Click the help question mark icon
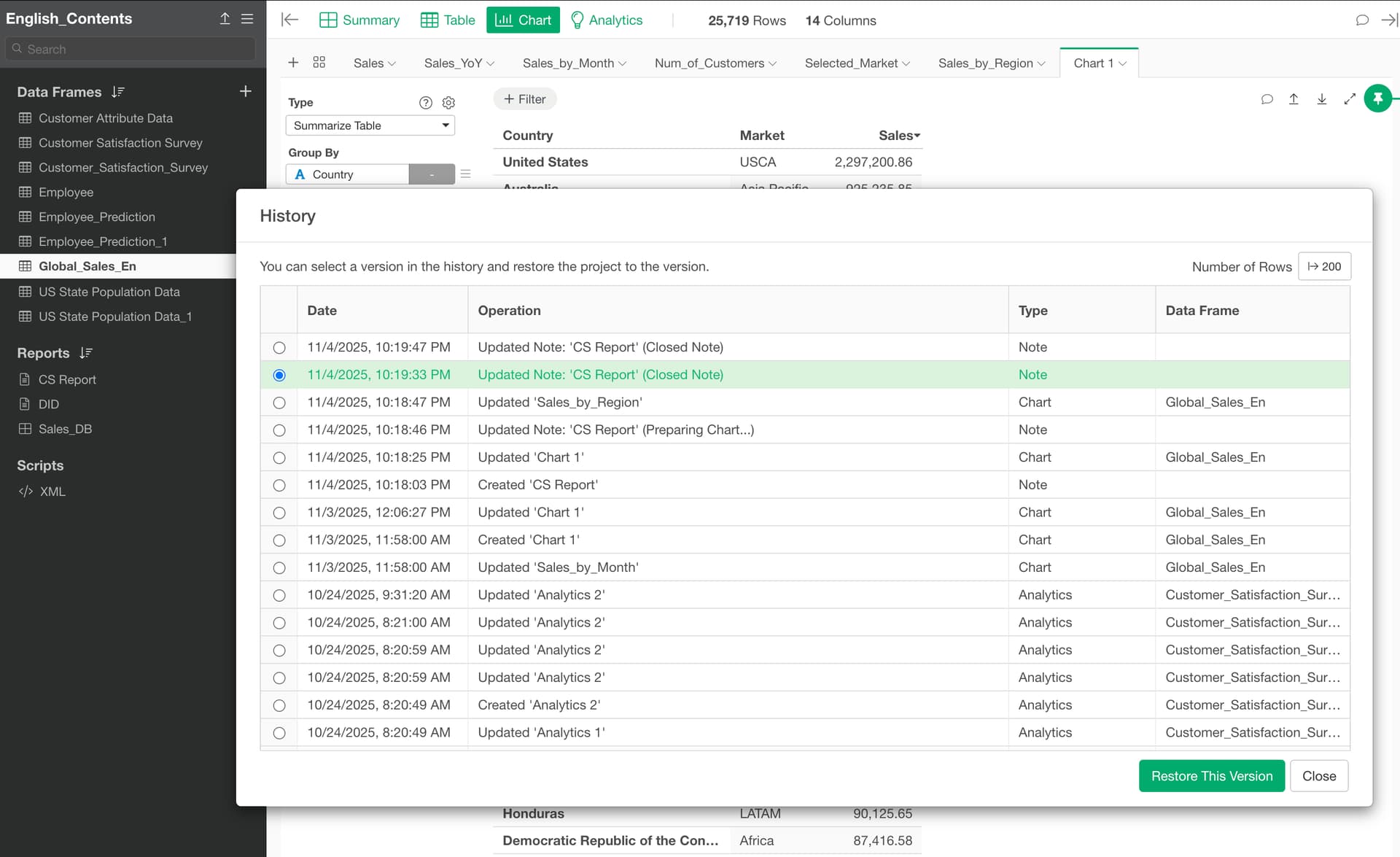 (426, 103)
